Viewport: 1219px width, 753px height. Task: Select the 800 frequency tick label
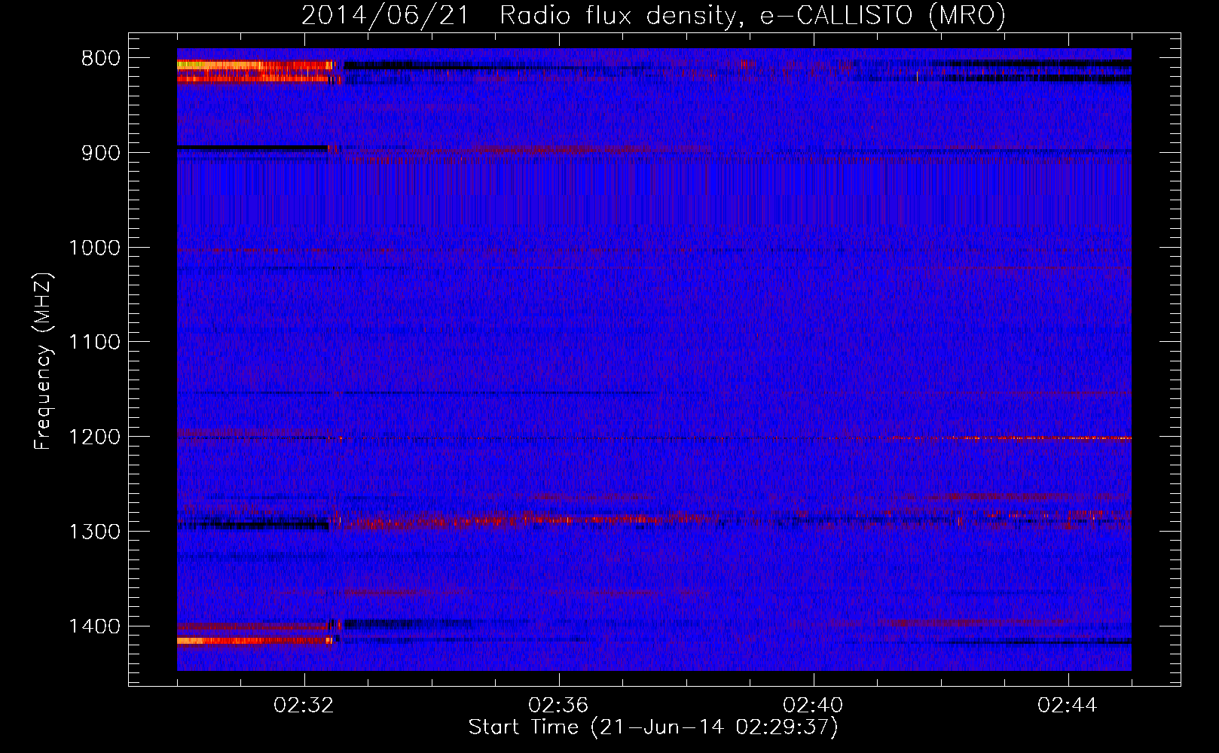point(100,58)
